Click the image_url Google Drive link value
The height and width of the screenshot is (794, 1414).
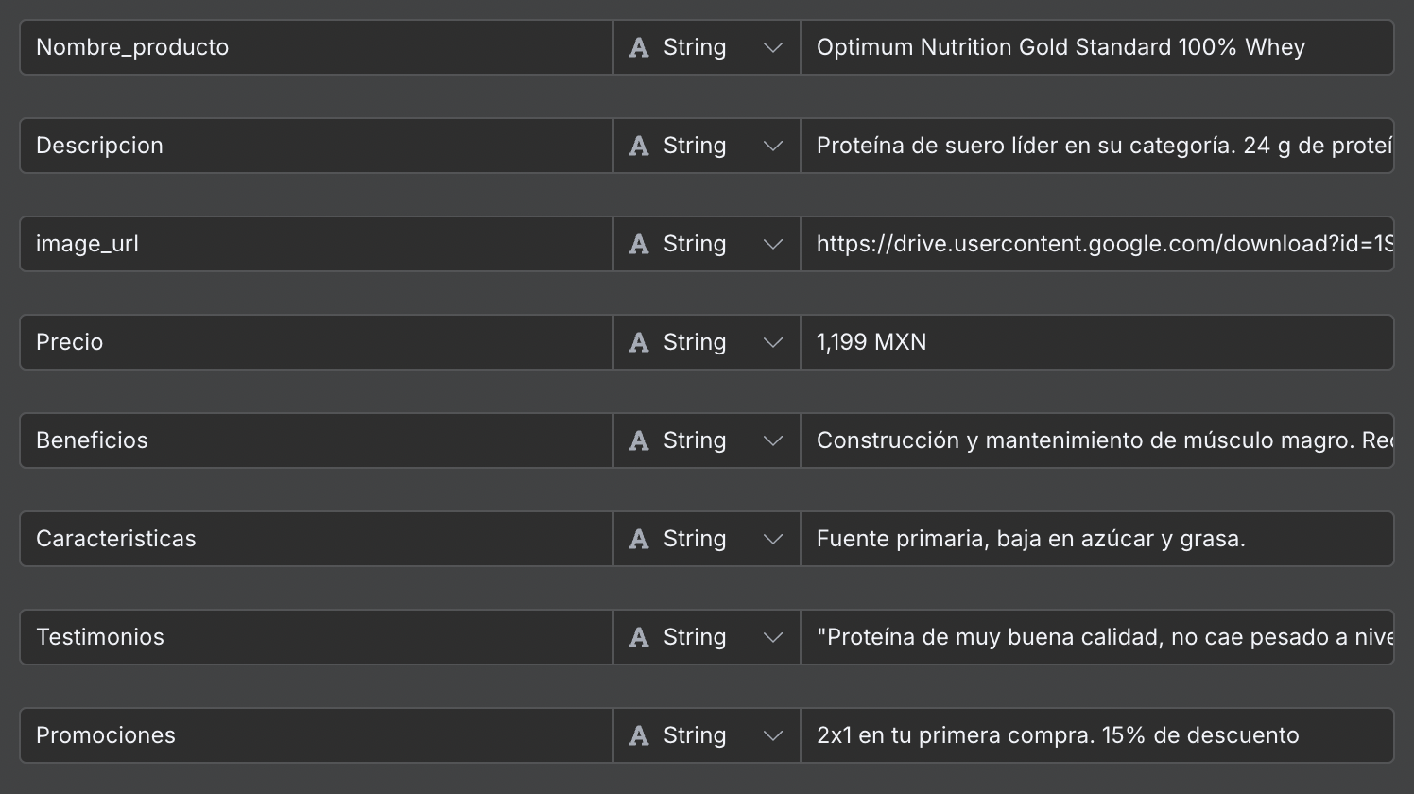point(1096,245)
